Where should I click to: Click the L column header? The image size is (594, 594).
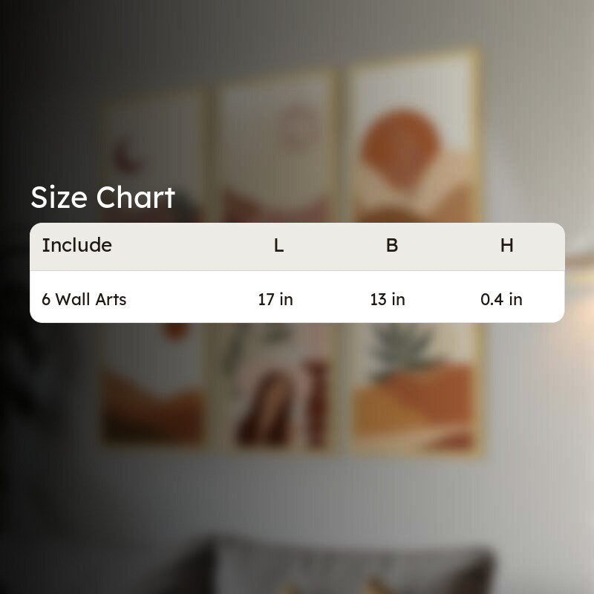pos(279,246)
